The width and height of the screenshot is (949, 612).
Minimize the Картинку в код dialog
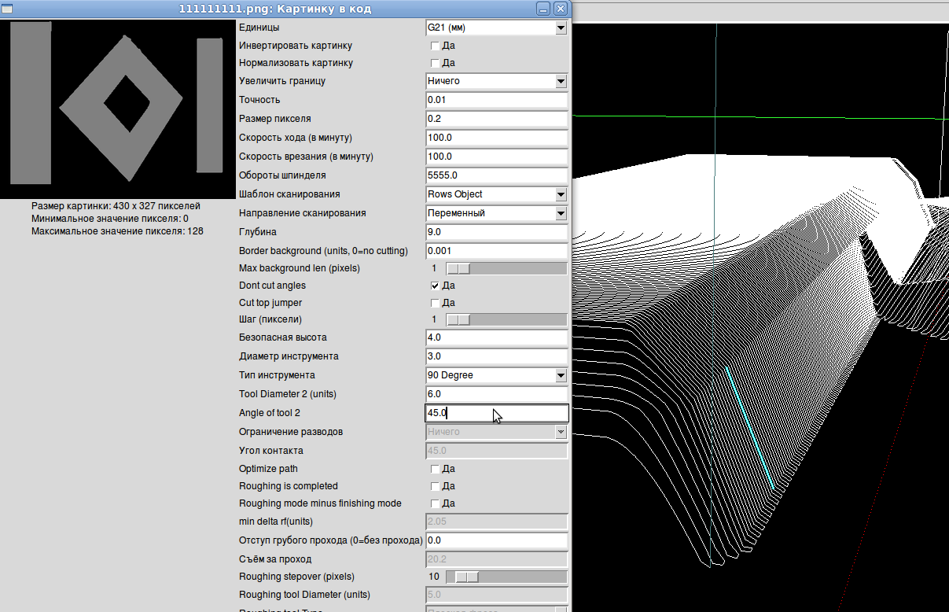click(x=543, y=9)
